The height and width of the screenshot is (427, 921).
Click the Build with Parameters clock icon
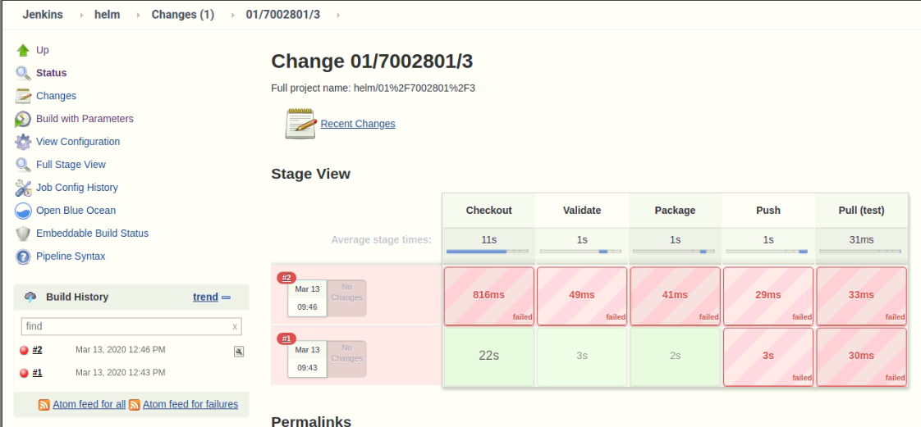point(23,119)
